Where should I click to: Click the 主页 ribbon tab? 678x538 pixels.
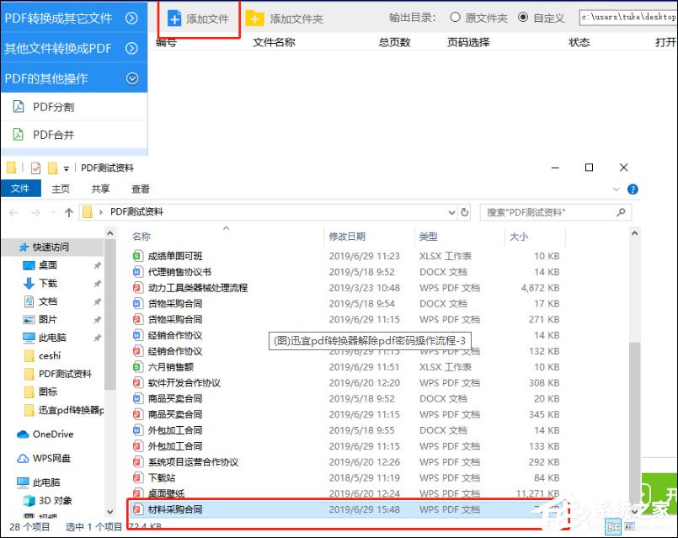pos(60,189)
